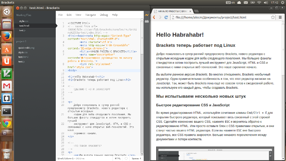Open Gmail launcher icon

click(6, 86)
